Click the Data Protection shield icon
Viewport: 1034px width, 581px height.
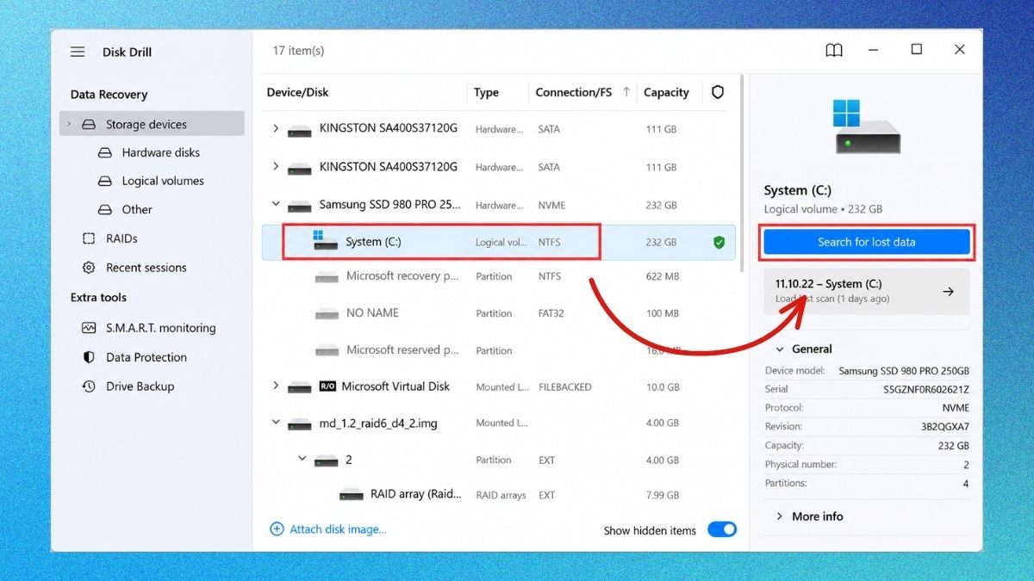[x=89, y=357]
